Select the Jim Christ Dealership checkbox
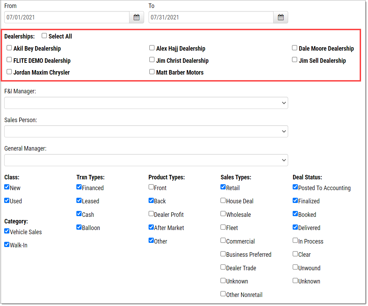 [152, 60]
